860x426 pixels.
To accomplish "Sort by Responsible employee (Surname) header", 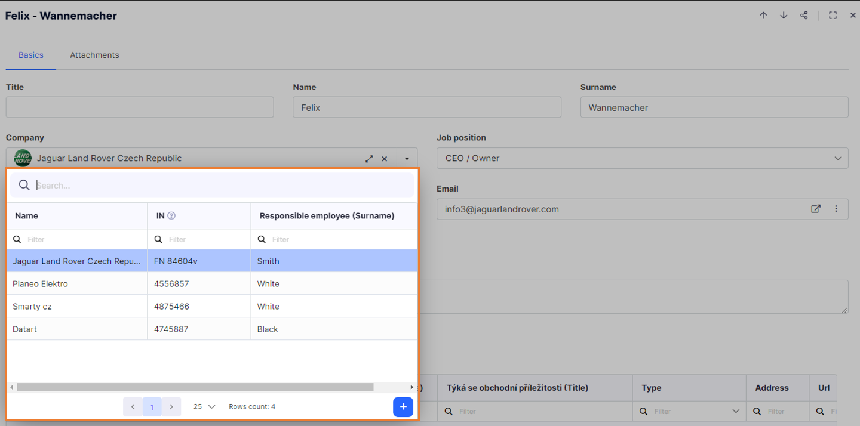I will 334,216.
